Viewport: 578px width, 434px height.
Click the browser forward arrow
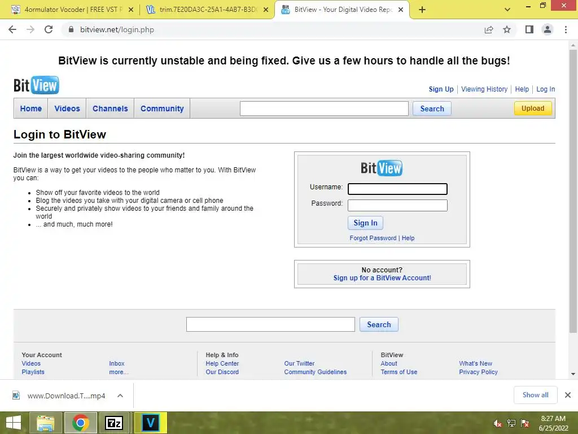(30, 29)
